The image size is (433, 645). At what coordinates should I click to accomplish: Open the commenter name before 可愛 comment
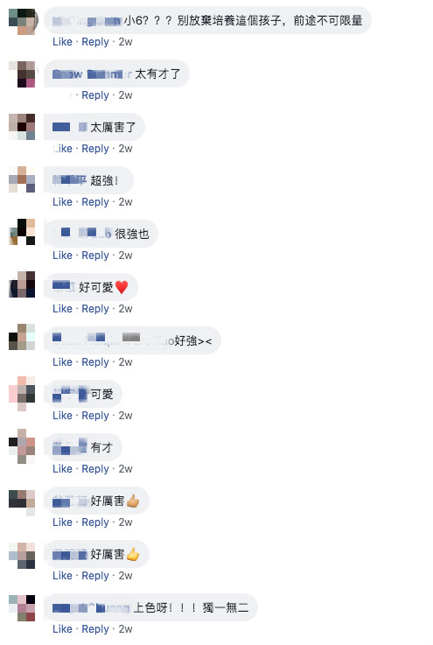(70, 395)
